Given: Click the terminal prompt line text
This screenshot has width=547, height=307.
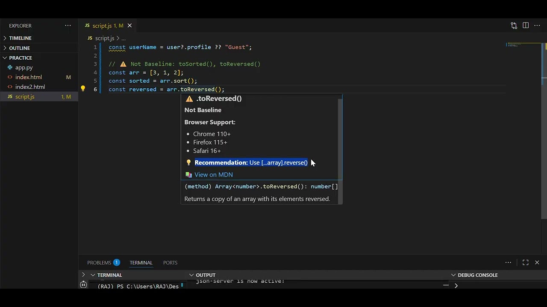Looking at the screenshot, I should pos(138,286).
